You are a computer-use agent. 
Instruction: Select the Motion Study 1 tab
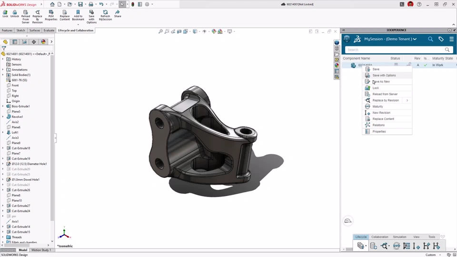tap(41, 250)
